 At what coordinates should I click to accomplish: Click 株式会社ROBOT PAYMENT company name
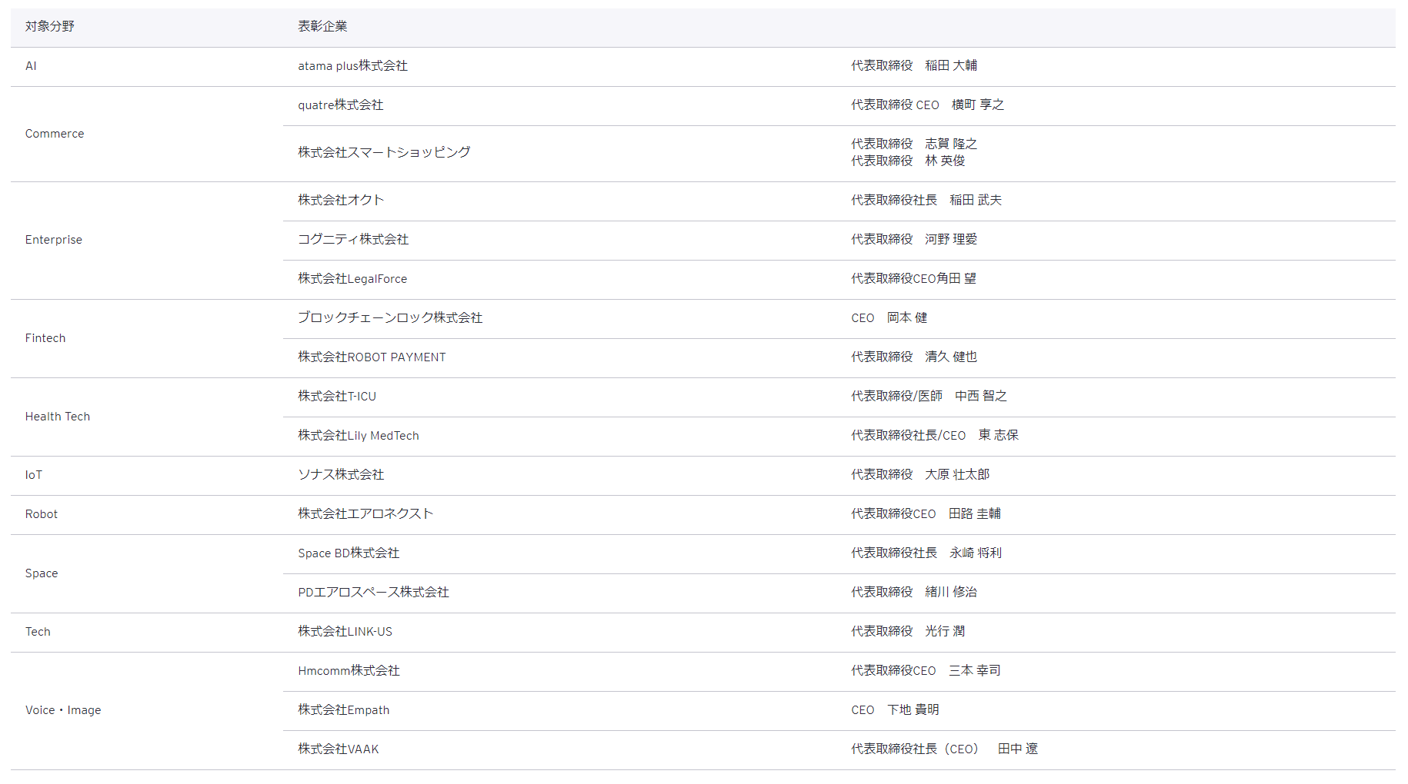tap(372, 357)
